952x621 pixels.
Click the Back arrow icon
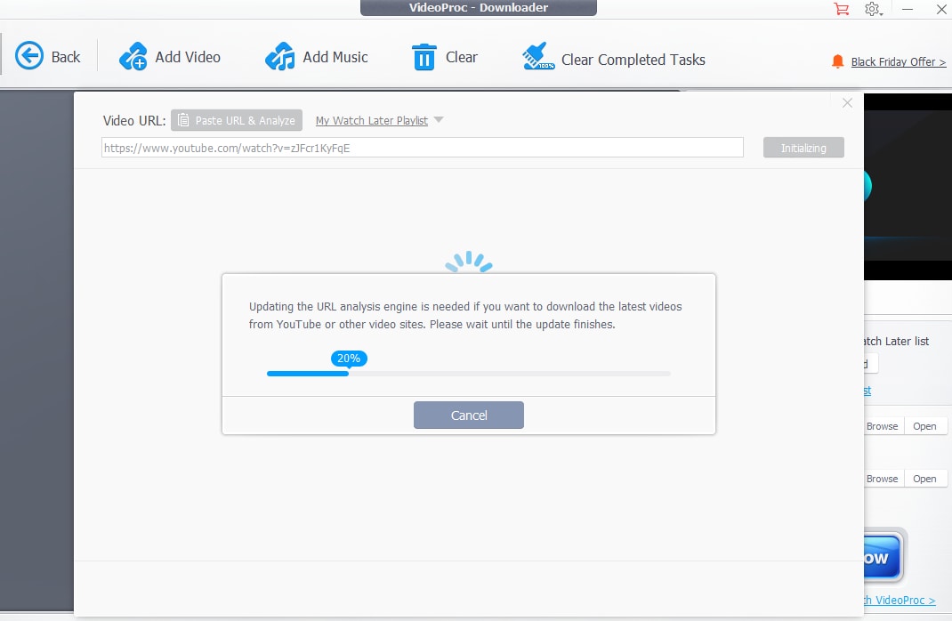pos(28,56)
